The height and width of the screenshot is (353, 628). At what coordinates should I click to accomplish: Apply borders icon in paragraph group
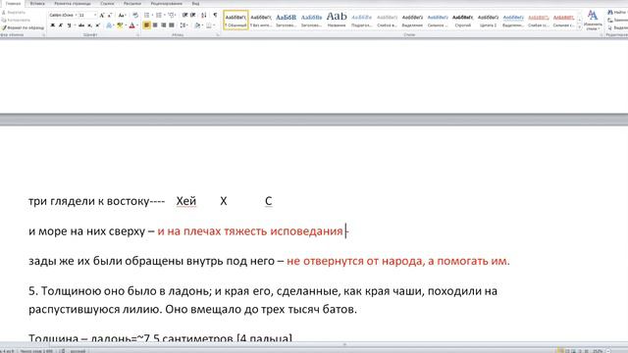[x=209, y=25]
